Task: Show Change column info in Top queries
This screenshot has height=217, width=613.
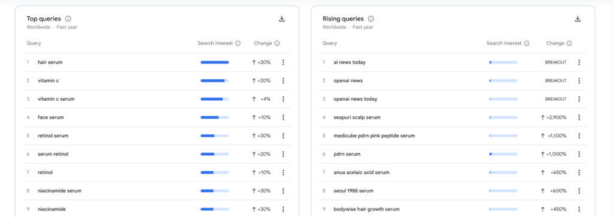Action: tap(277, 44)
